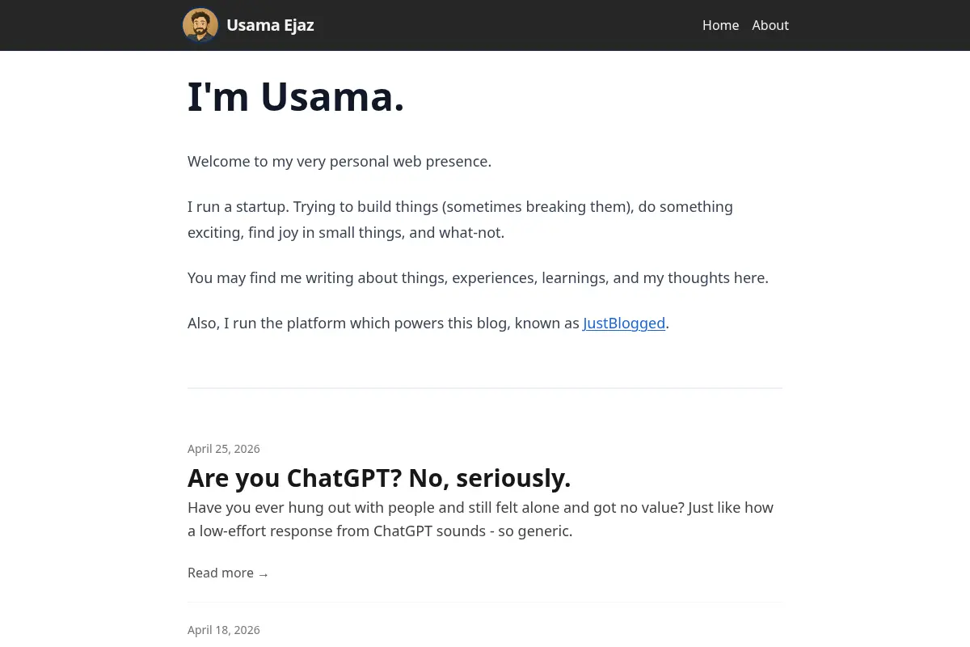The height and width of the screenshot is (647, 970).
Task: Click the "You may find me writing" paragraph
Action: click(478, 278)
